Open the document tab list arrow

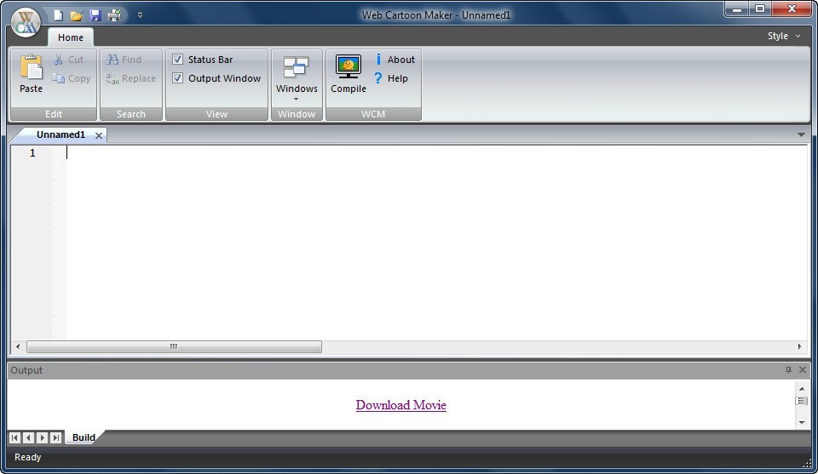801,135
